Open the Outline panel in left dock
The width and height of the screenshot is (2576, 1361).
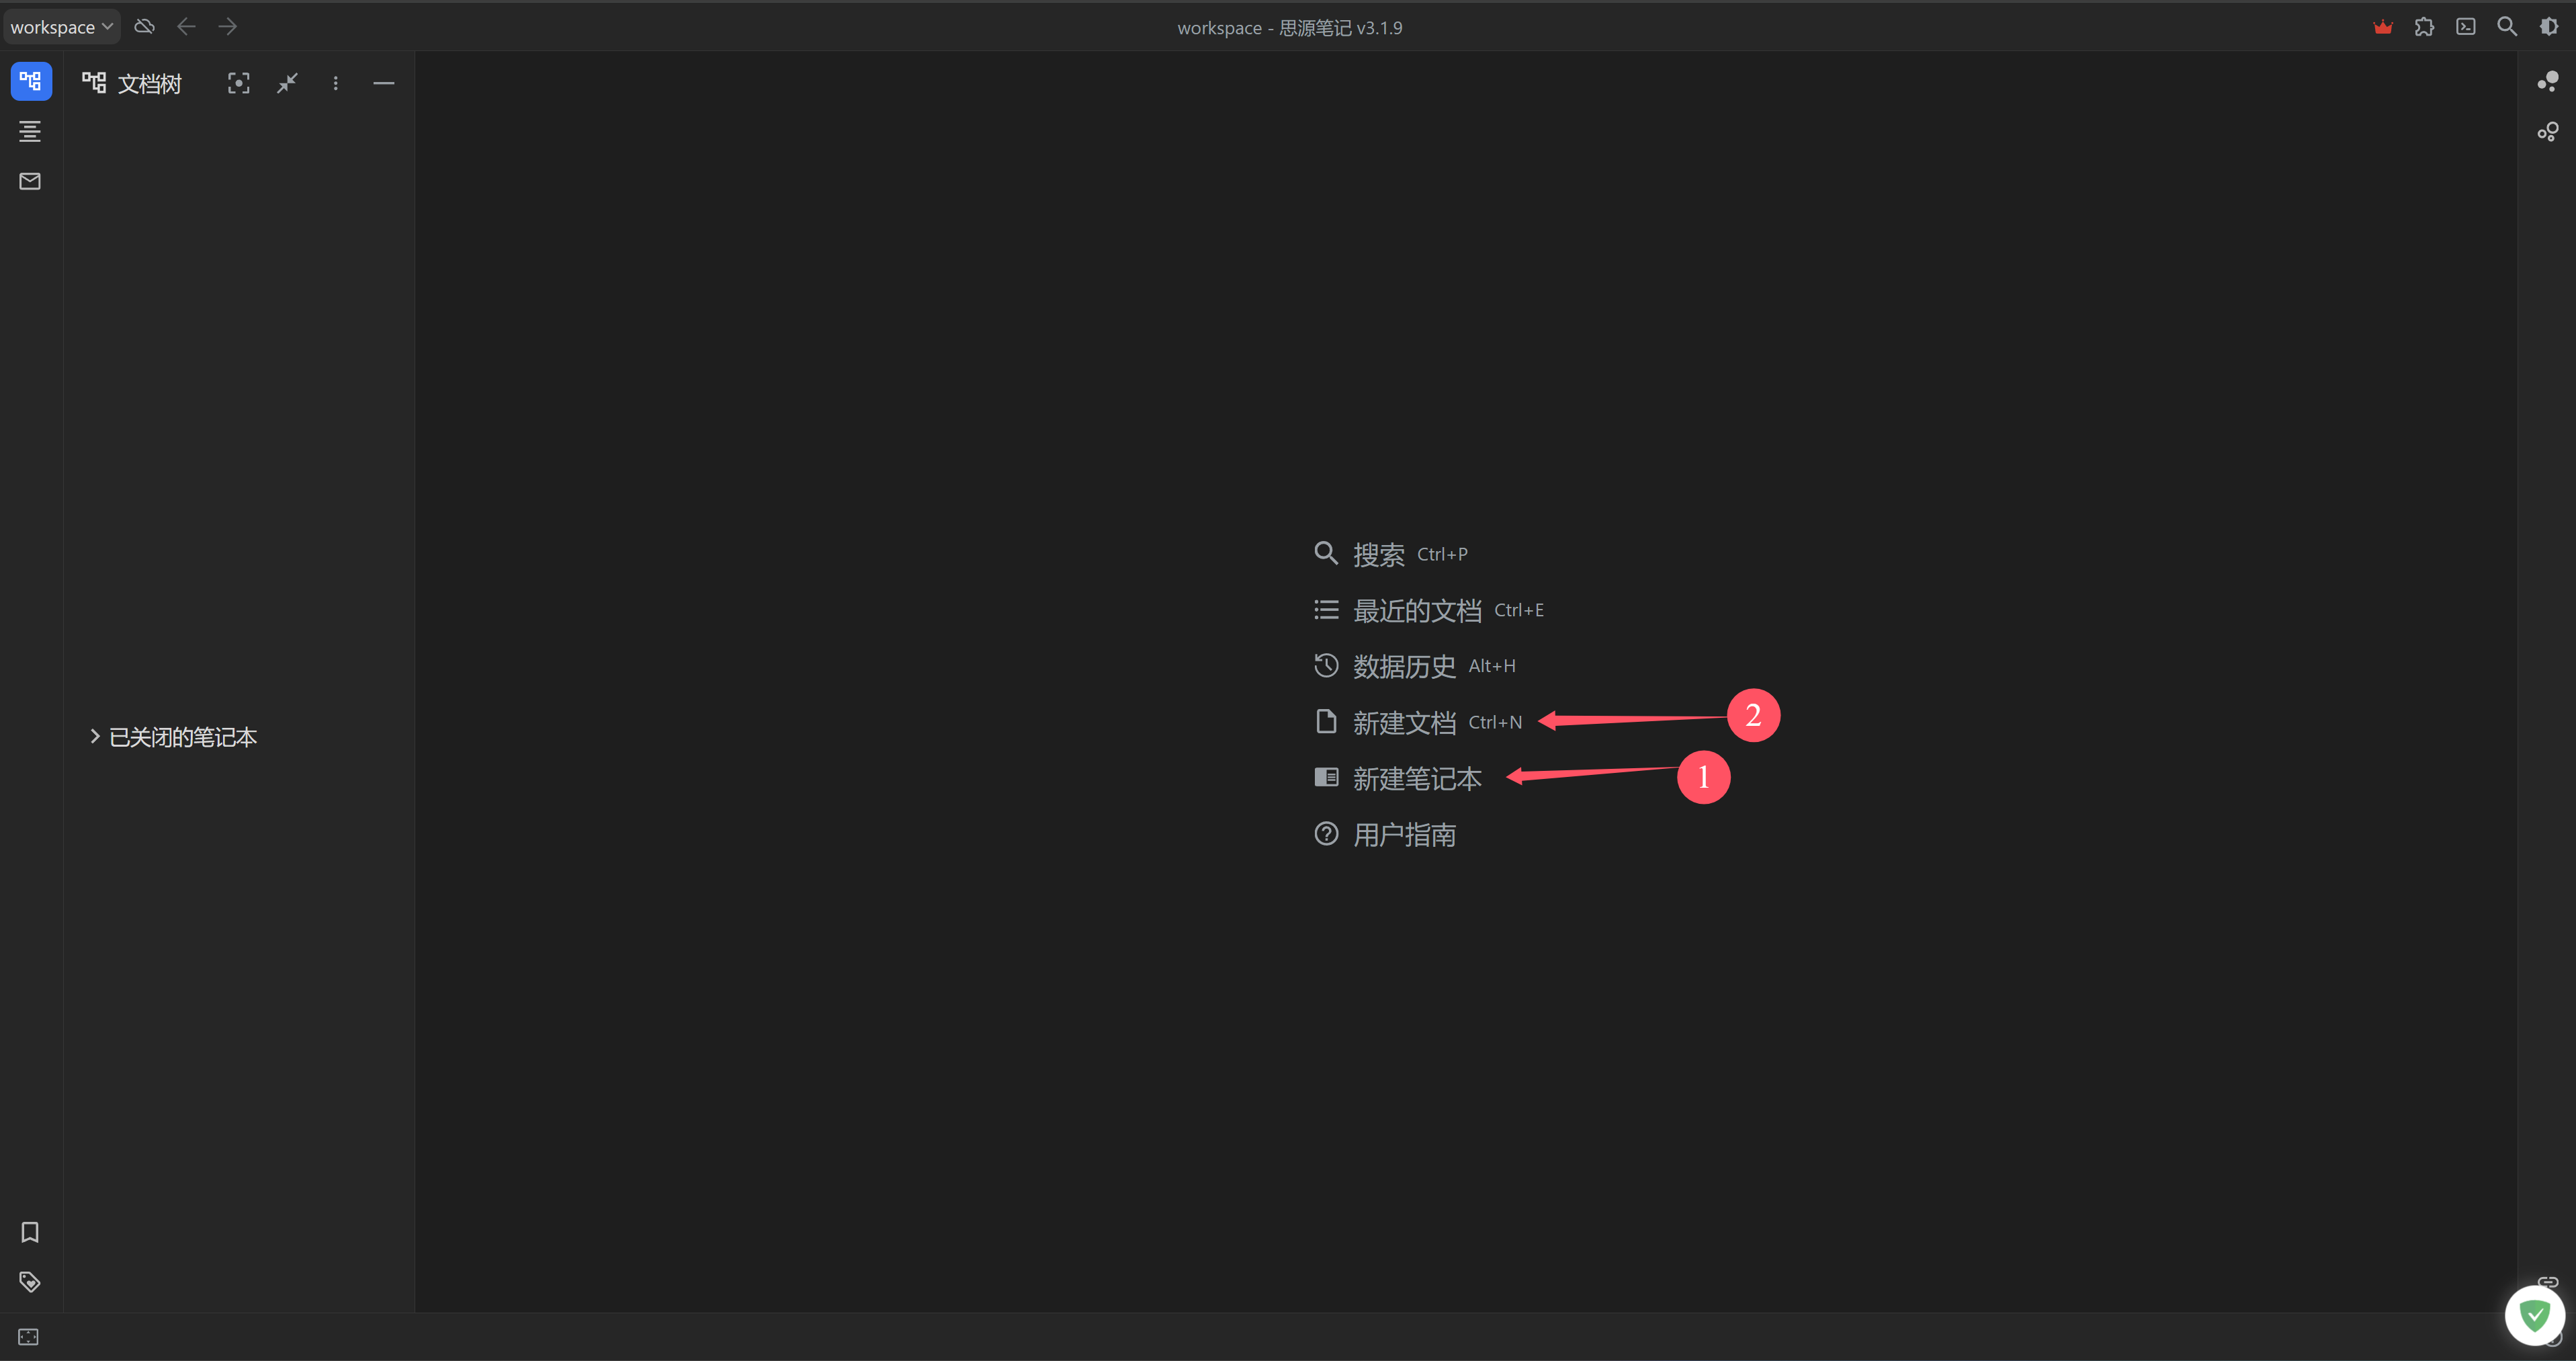tap(30, 131)
